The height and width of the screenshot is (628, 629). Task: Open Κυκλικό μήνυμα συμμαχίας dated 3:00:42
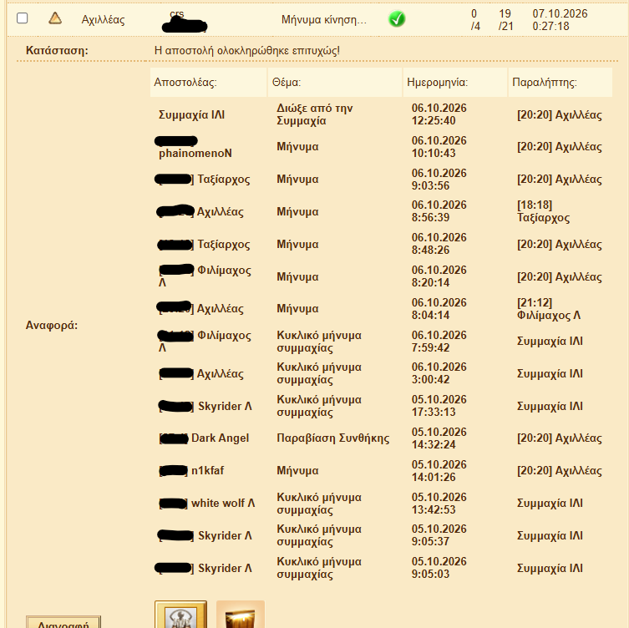[319, 373]
